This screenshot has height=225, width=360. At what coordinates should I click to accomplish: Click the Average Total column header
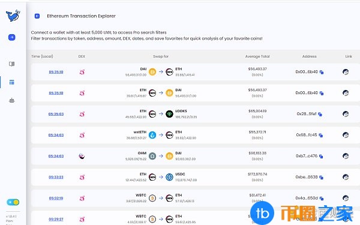tap(257, 56)
